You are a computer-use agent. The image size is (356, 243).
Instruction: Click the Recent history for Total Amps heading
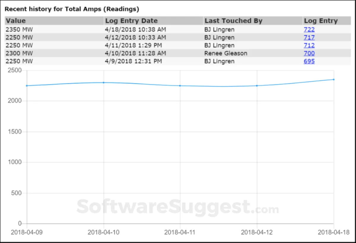[72, 9]
